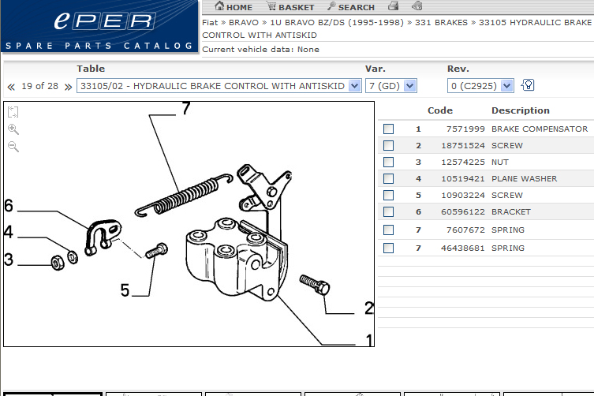The width and height of the screenshot is (594, 396).
Task: Select the BRACKET part checkbox
Action: point(388,212)
